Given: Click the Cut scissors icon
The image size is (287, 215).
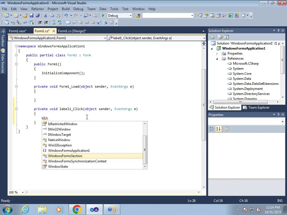Looking at the screenshot, I should [x=46, y=16].
